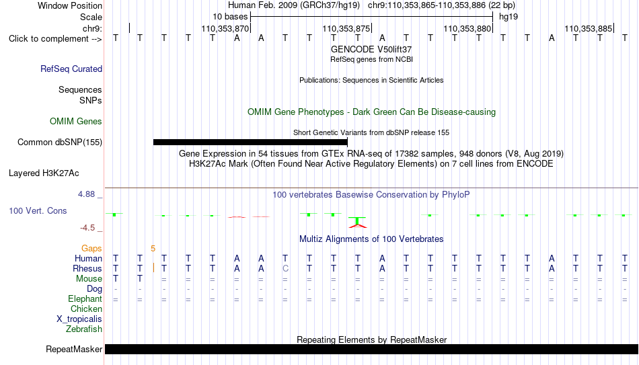Click the X_tropicalis alignment row label
The image size is (639, 365).
click(x=79, y=319)
